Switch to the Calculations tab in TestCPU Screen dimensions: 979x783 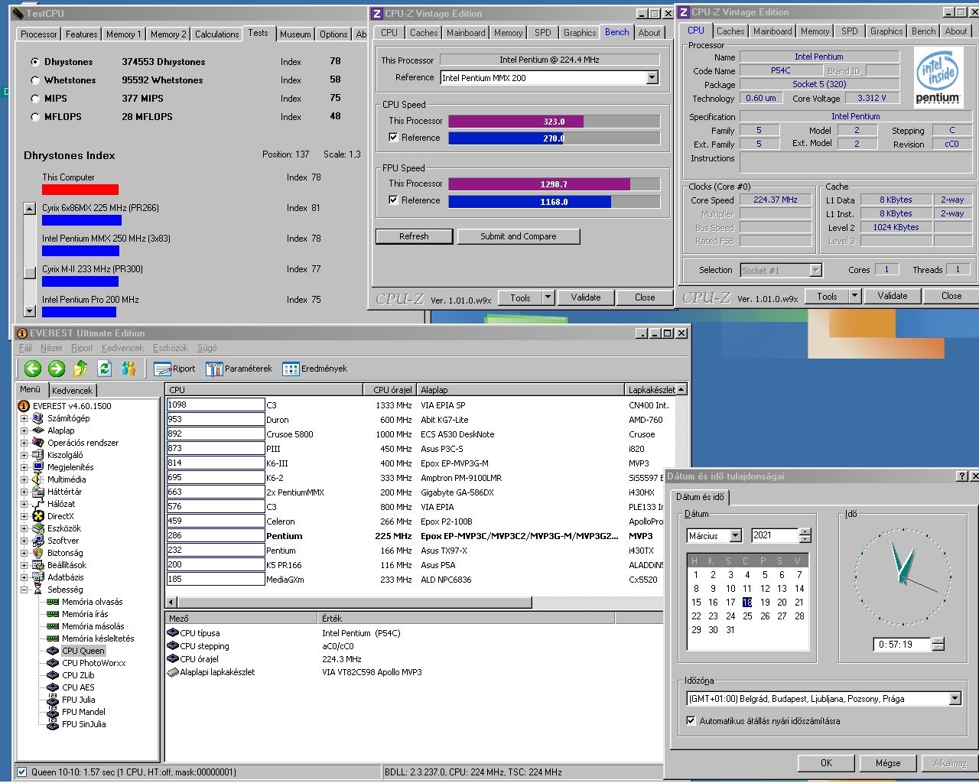pyautogui.click(x=216, y=34)
